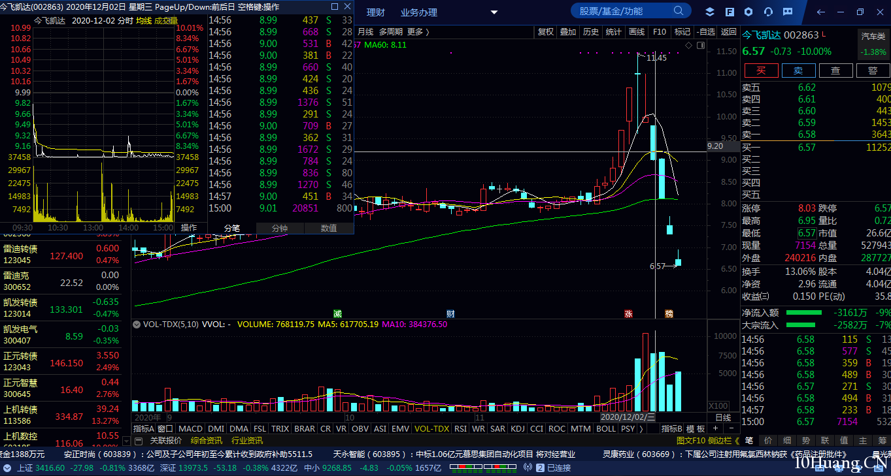The image size is (891, 476).
Task: Switch to the 分钟 tab in popup
Action: pyautogui.click(x=280, y=228)
